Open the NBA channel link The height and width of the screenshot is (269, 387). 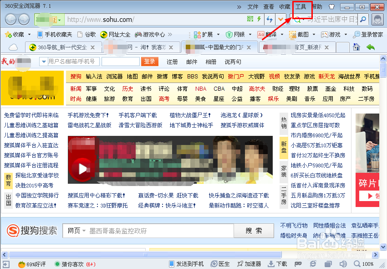[201, 89]
